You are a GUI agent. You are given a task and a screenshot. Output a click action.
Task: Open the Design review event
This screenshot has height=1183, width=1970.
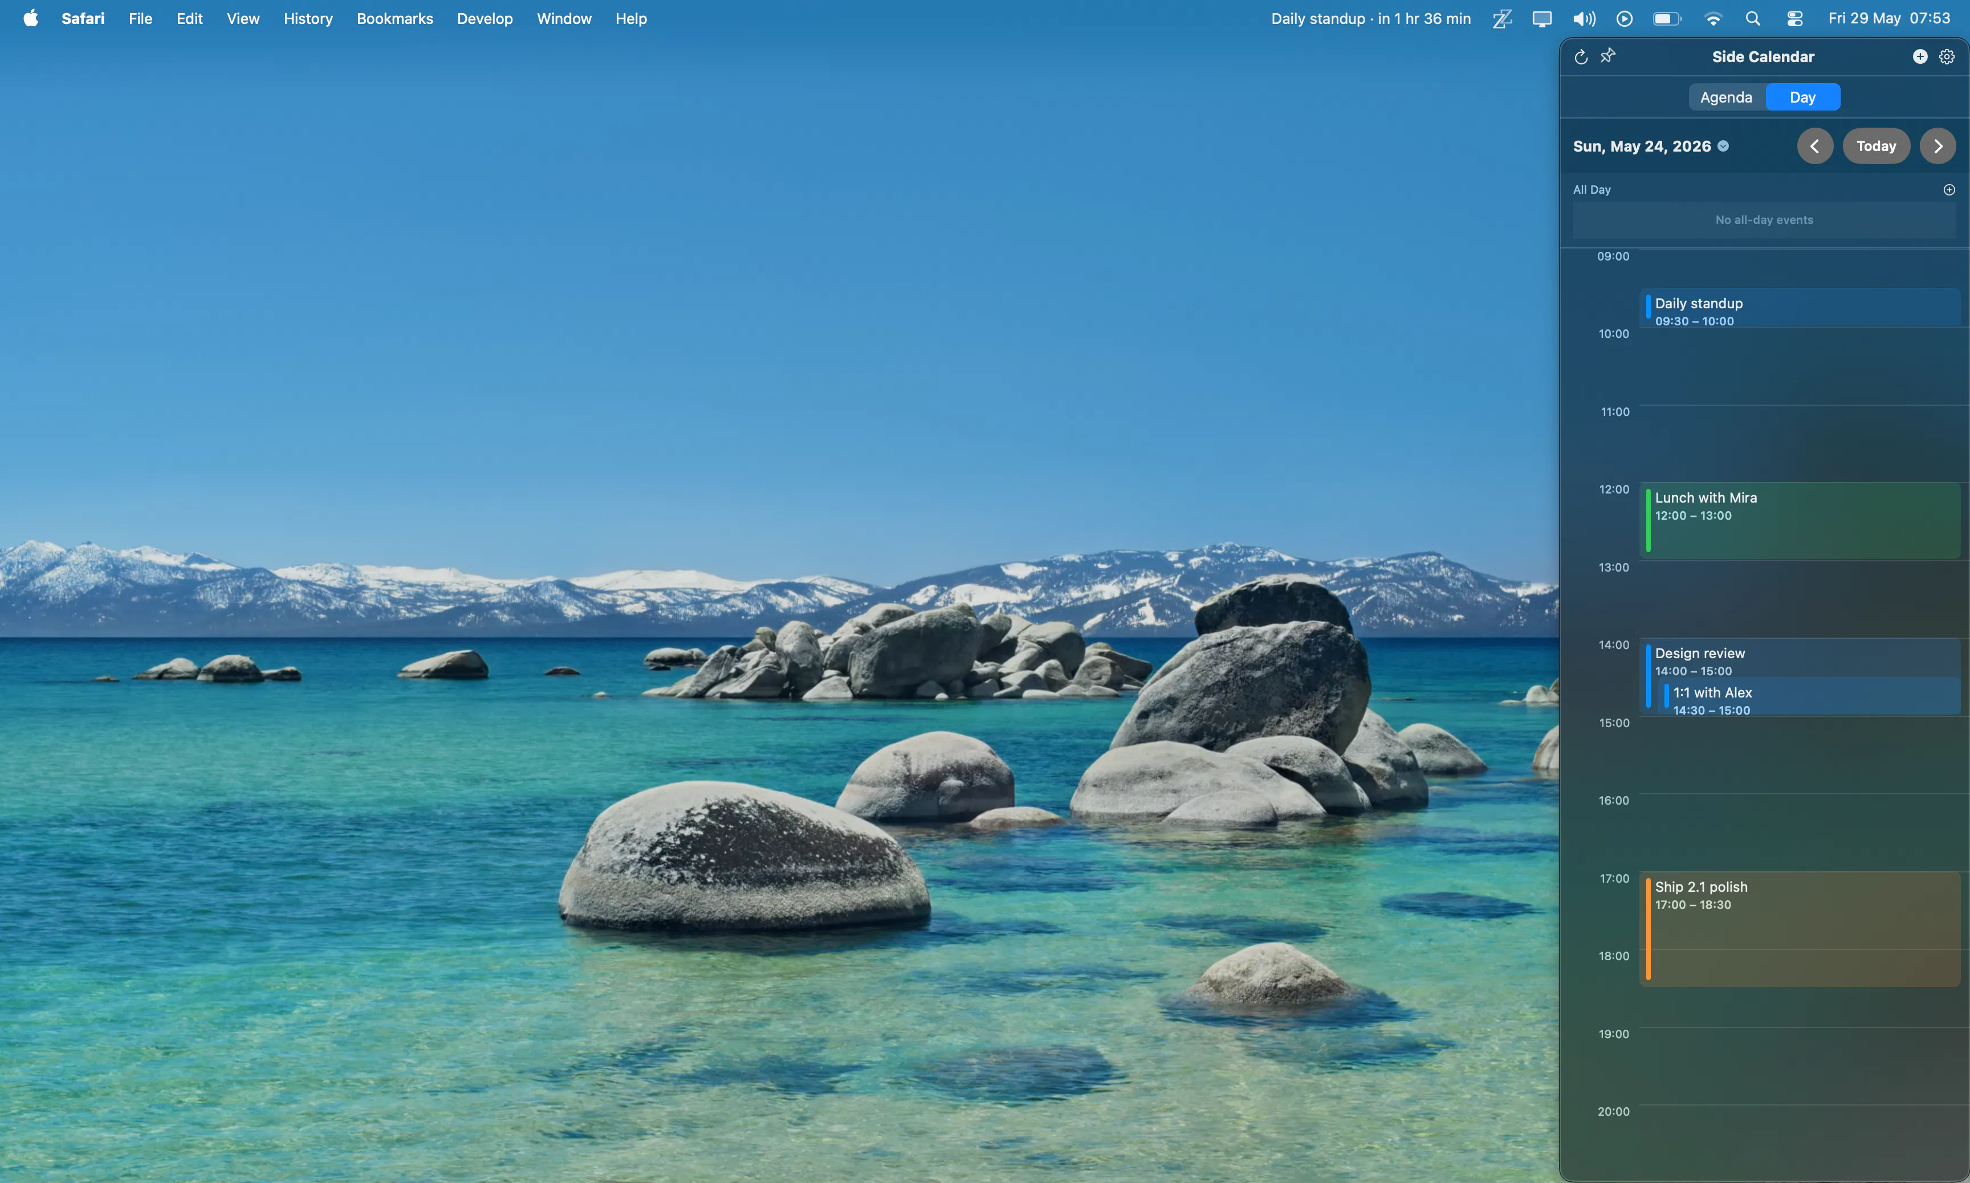tap(1800, 659)
